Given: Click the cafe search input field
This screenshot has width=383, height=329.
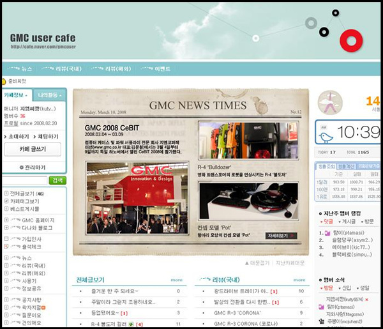Looking at the screenshot, I should click(24, 180).
